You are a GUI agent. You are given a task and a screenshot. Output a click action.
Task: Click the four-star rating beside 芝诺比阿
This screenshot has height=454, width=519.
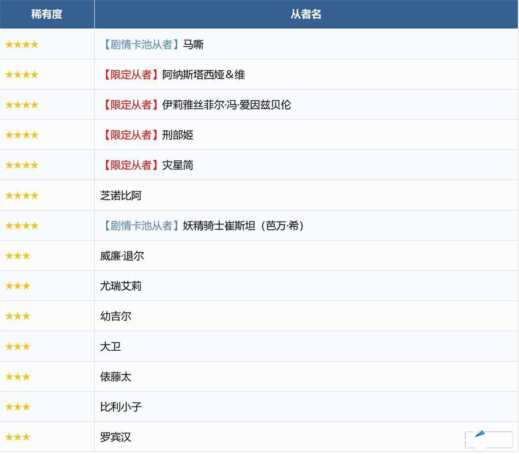tap(22, 196)
